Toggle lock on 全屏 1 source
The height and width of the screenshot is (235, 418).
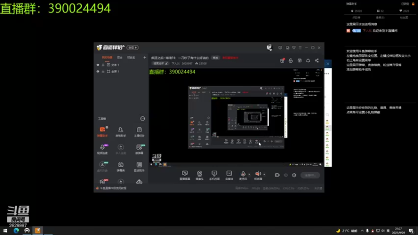(x=103, y=72)
